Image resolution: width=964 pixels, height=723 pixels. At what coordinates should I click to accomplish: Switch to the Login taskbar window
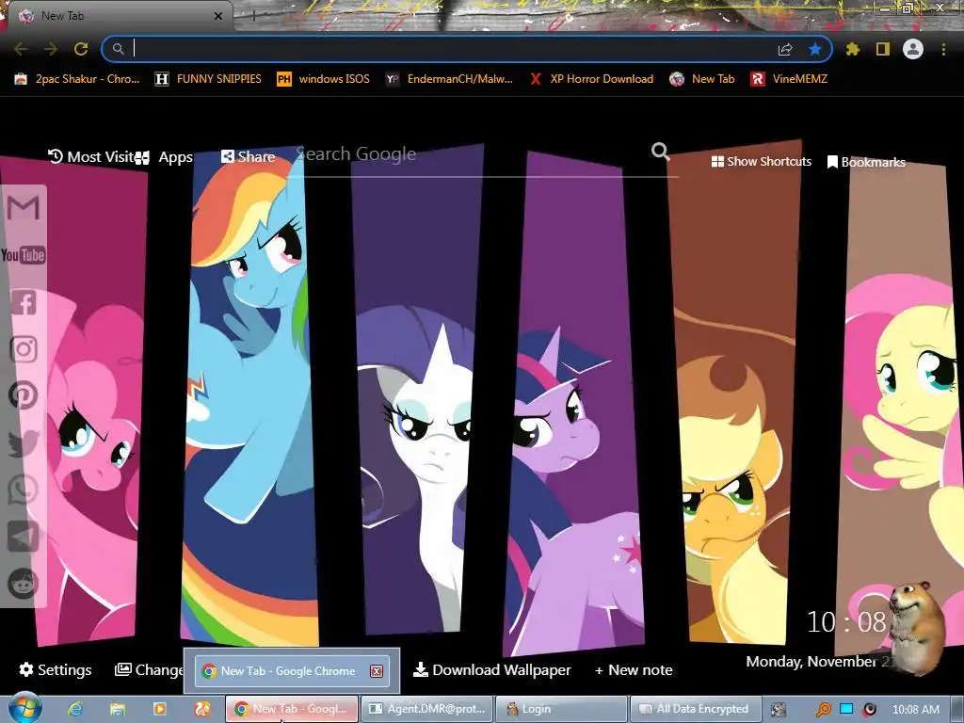[x=561, y=709]
